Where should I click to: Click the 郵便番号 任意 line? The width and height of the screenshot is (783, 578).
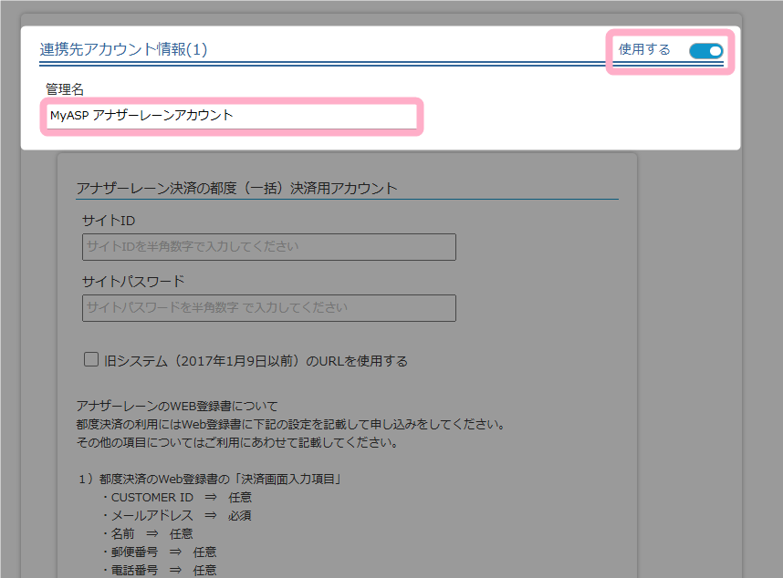click(159, 552)
